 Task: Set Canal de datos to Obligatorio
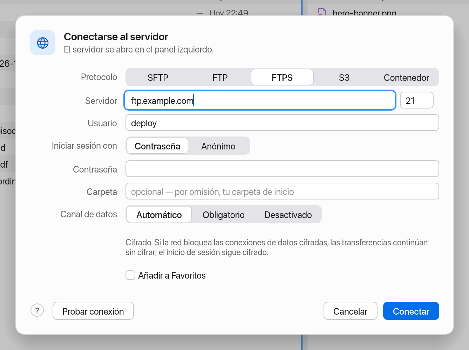click(x=224, y=215)
